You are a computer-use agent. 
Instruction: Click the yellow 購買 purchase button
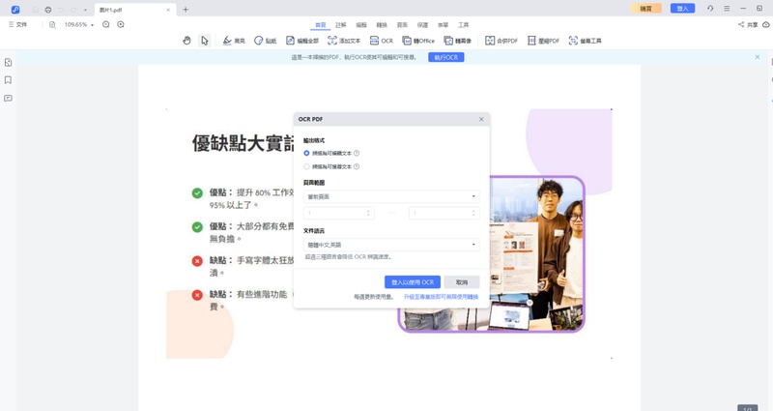645,9
